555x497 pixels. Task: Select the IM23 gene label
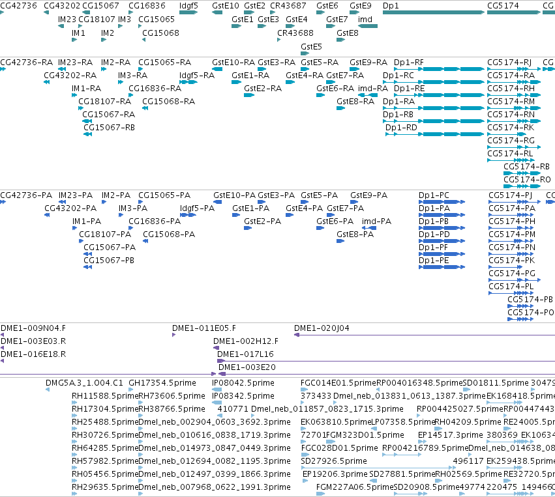pos(67,20)
